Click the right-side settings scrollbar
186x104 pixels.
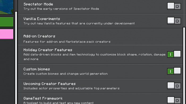[x=184, y=66]
